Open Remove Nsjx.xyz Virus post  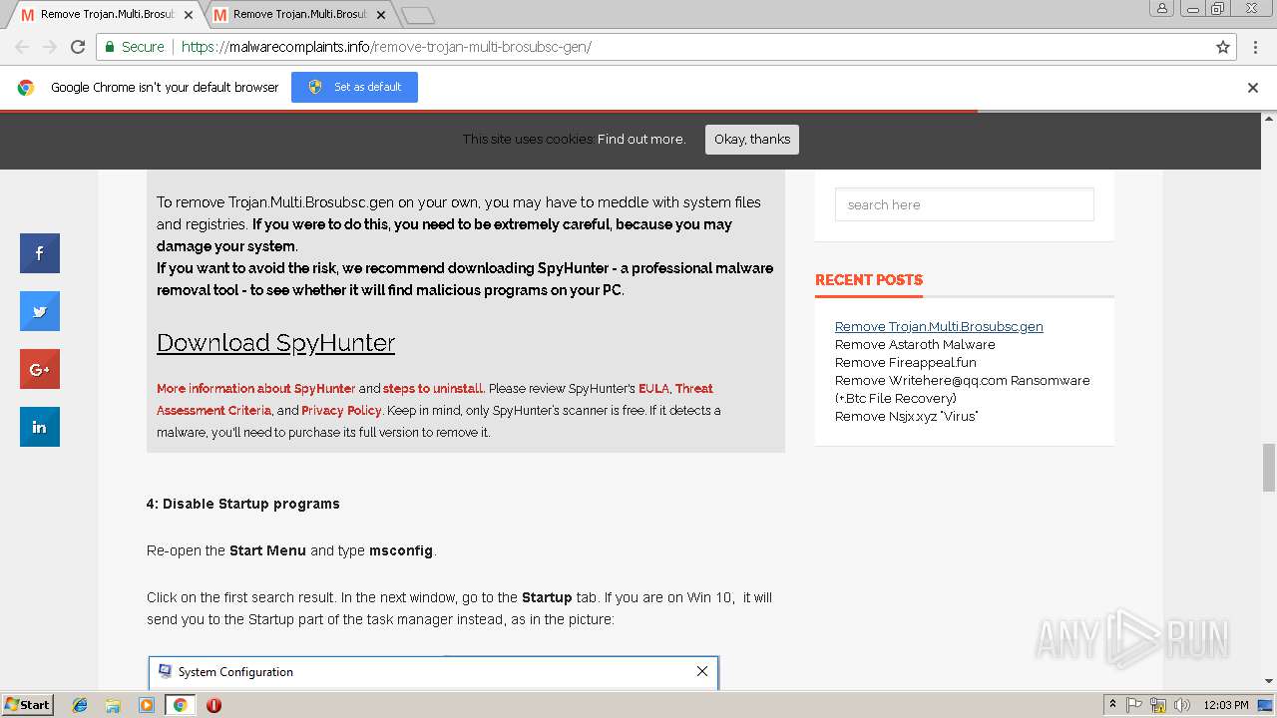coord(906,416)
